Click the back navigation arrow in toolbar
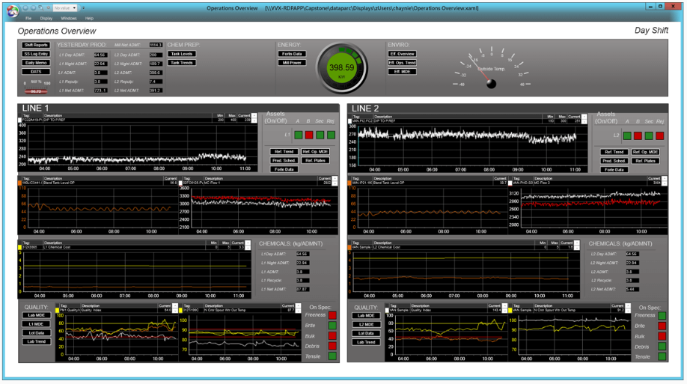 pyautogui.click(x=25, y=8)
